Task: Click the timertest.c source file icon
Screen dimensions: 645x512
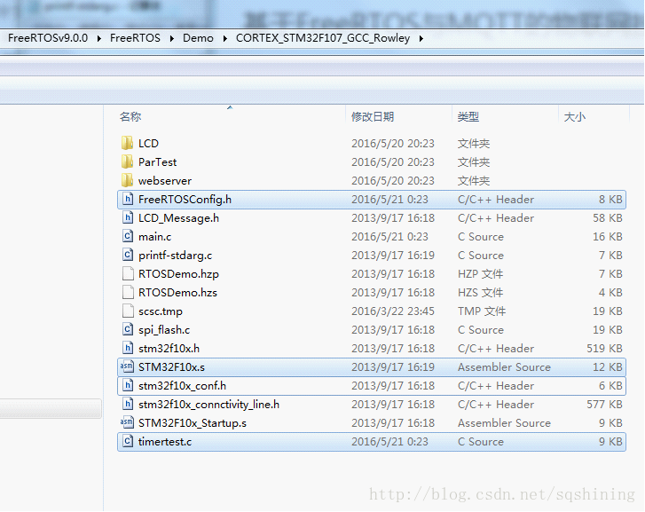Action: click(x=128, y=442)
